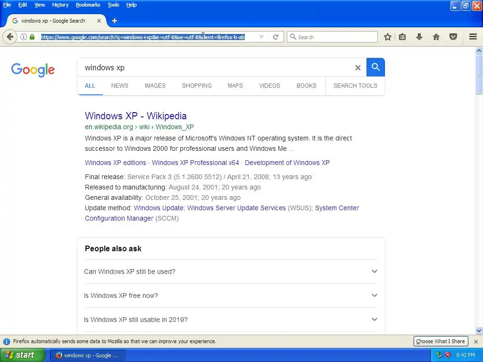
Task: Open the Bookmarks menu
Action: 88,5
